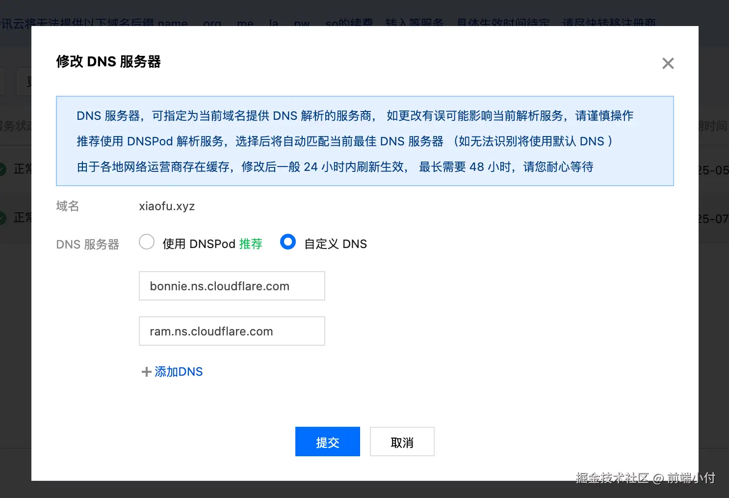Click the 修改 DNS 服务器 dialog title
The image size is (729, 498).
point(108,62)
